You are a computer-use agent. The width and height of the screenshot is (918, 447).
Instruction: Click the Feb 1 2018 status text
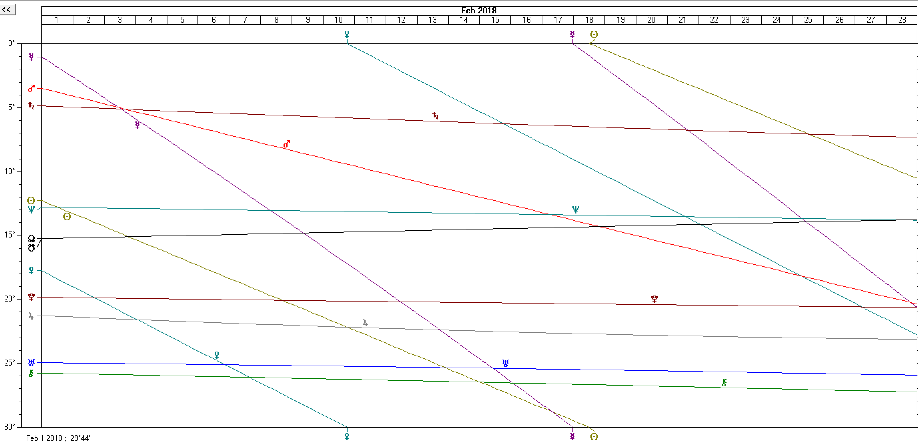tap(58, 438)
